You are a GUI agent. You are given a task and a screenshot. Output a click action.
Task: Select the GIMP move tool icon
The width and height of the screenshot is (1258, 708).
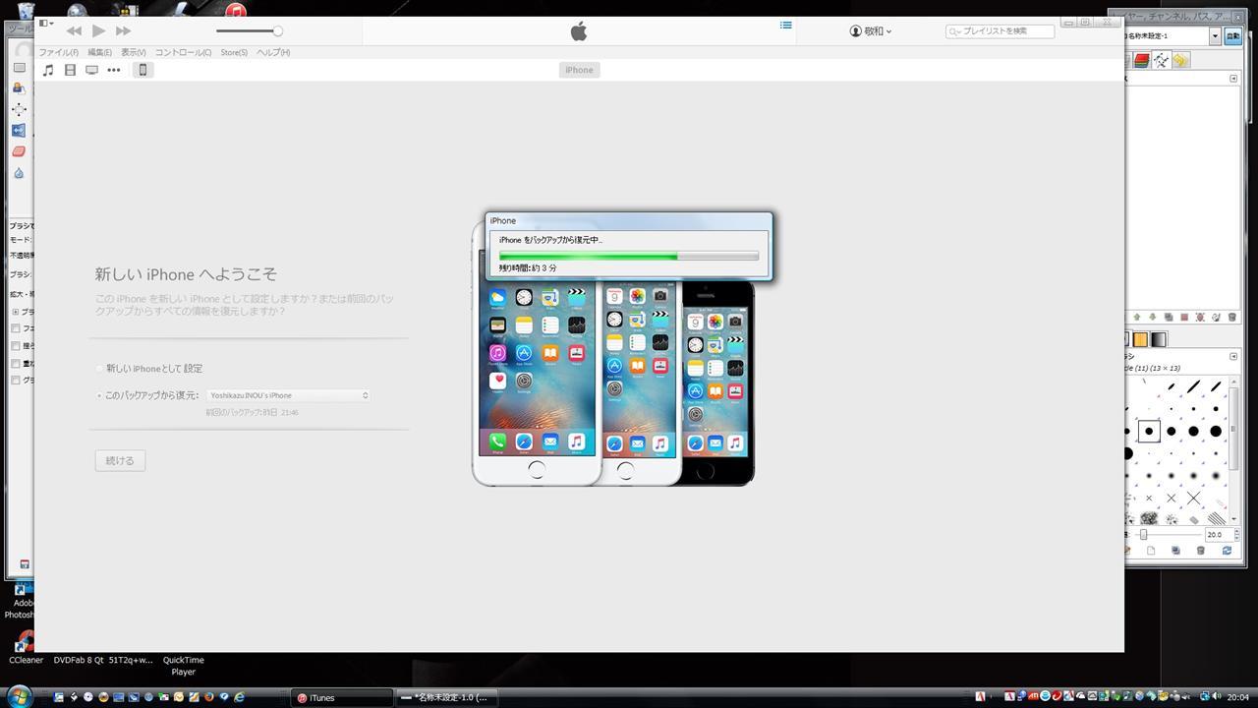click(19, 109)
